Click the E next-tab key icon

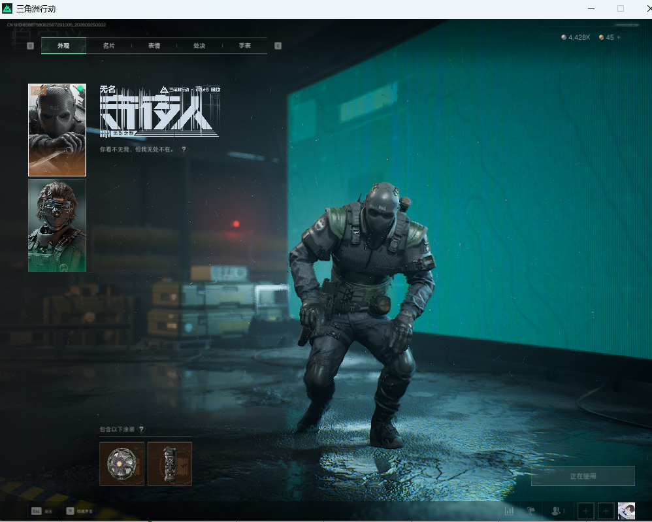(x=278, y=46)
